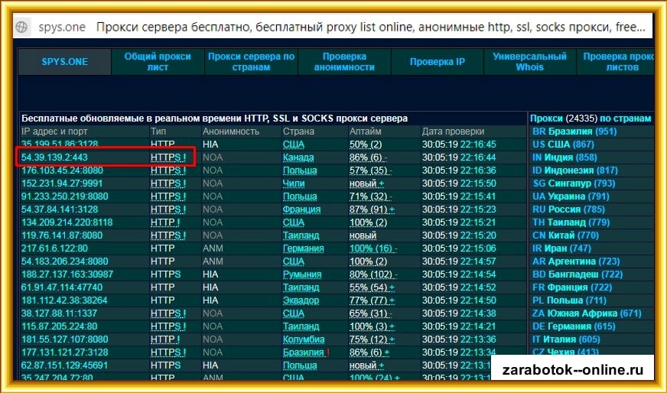Select proxy 91.233.250.219:8080

tap(65, 196)
